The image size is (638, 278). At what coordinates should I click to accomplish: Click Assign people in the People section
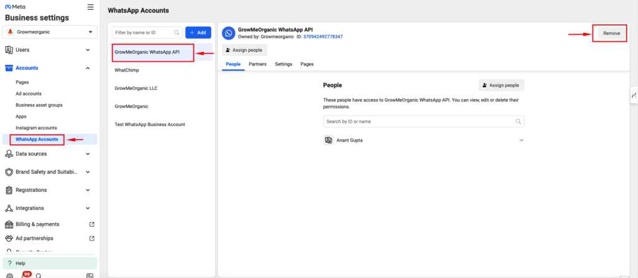pyautogui.click(x=502, y=85)
